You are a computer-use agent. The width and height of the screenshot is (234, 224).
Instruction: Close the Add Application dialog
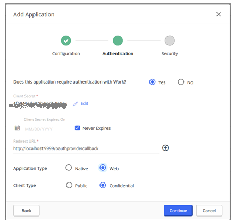219,14
